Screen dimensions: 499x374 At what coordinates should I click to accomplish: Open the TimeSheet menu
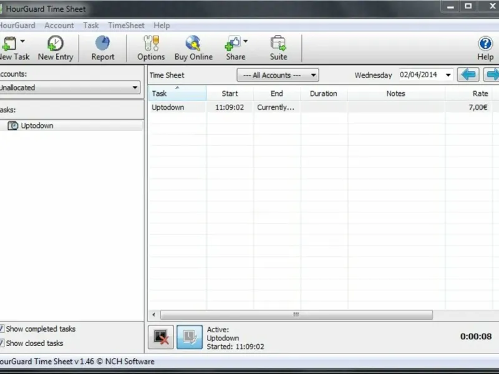[x=126, y=26]
